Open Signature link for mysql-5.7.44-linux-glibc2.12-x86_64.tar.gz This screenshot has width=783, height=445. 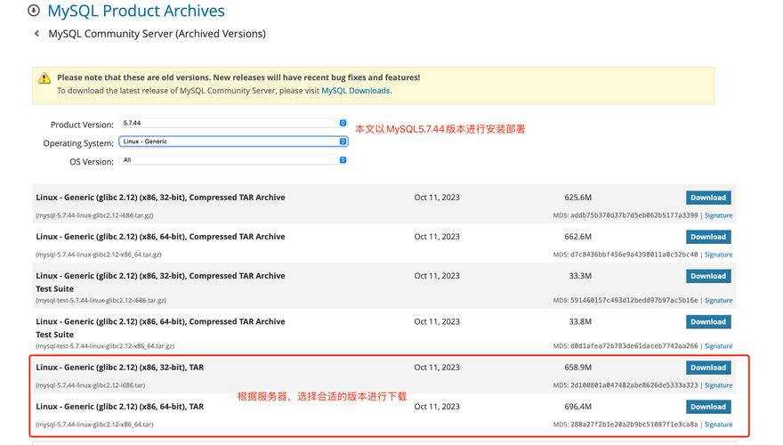pos(718,255)
